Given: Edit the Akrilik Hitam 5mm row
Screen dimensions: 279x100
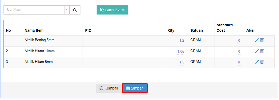Looking at the screenshot, I should click(257, 62).
